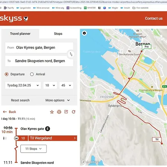Open Rapidly bookmark
Screen dimensions: 167x167
tap(9, 8)
